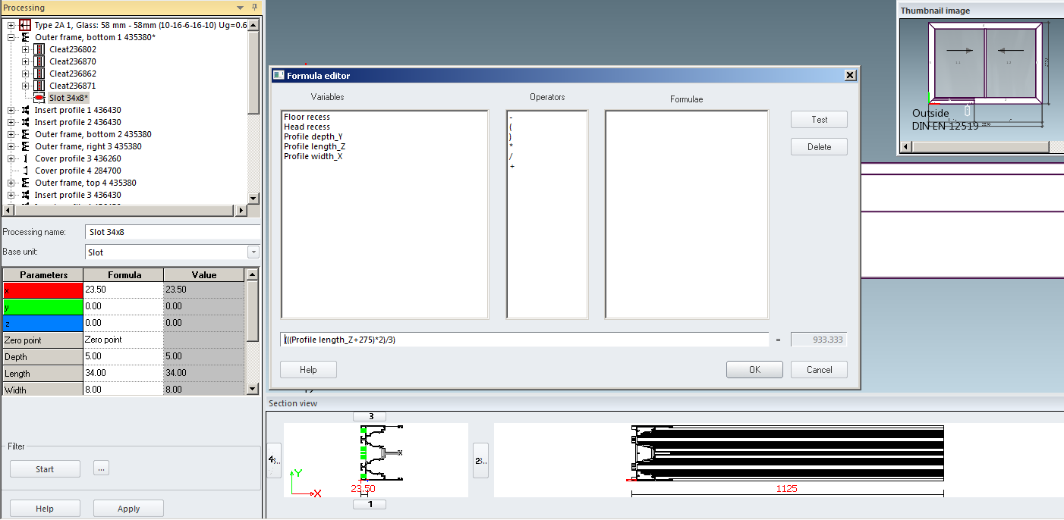The height and width of the screenshot is (520, 1064).
Task: Select section view side 3 button
Action: tap(370, 416)
